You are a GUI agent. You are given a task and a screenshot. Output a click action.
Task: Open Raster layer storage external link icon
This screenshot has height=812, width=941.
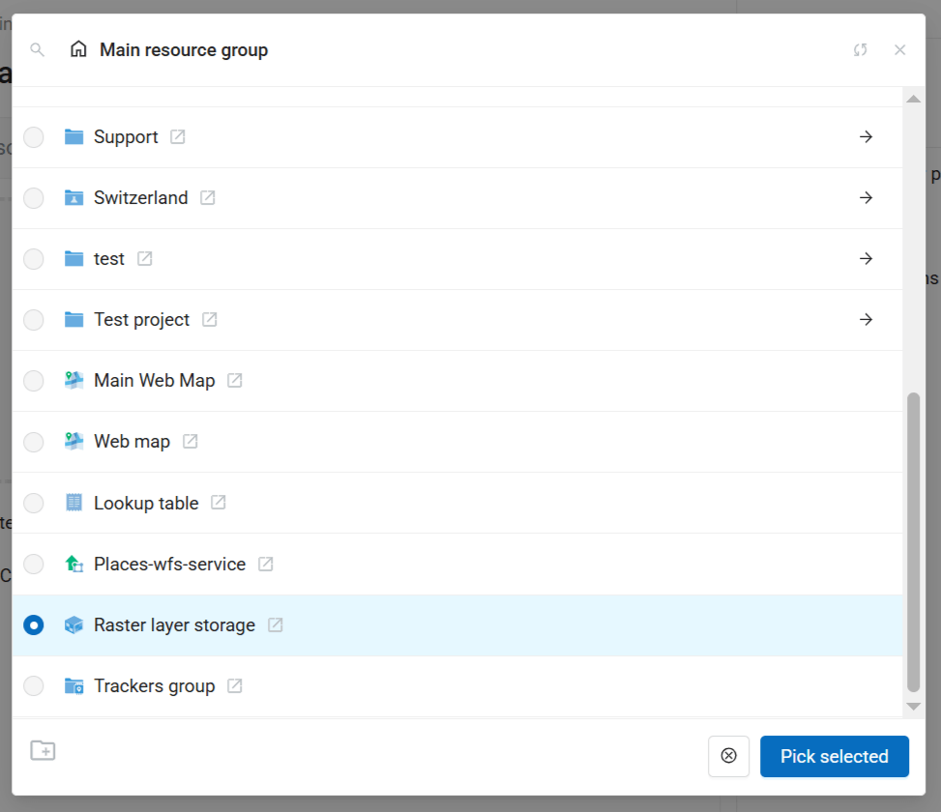pyautogui.click(x=276, y=625)
